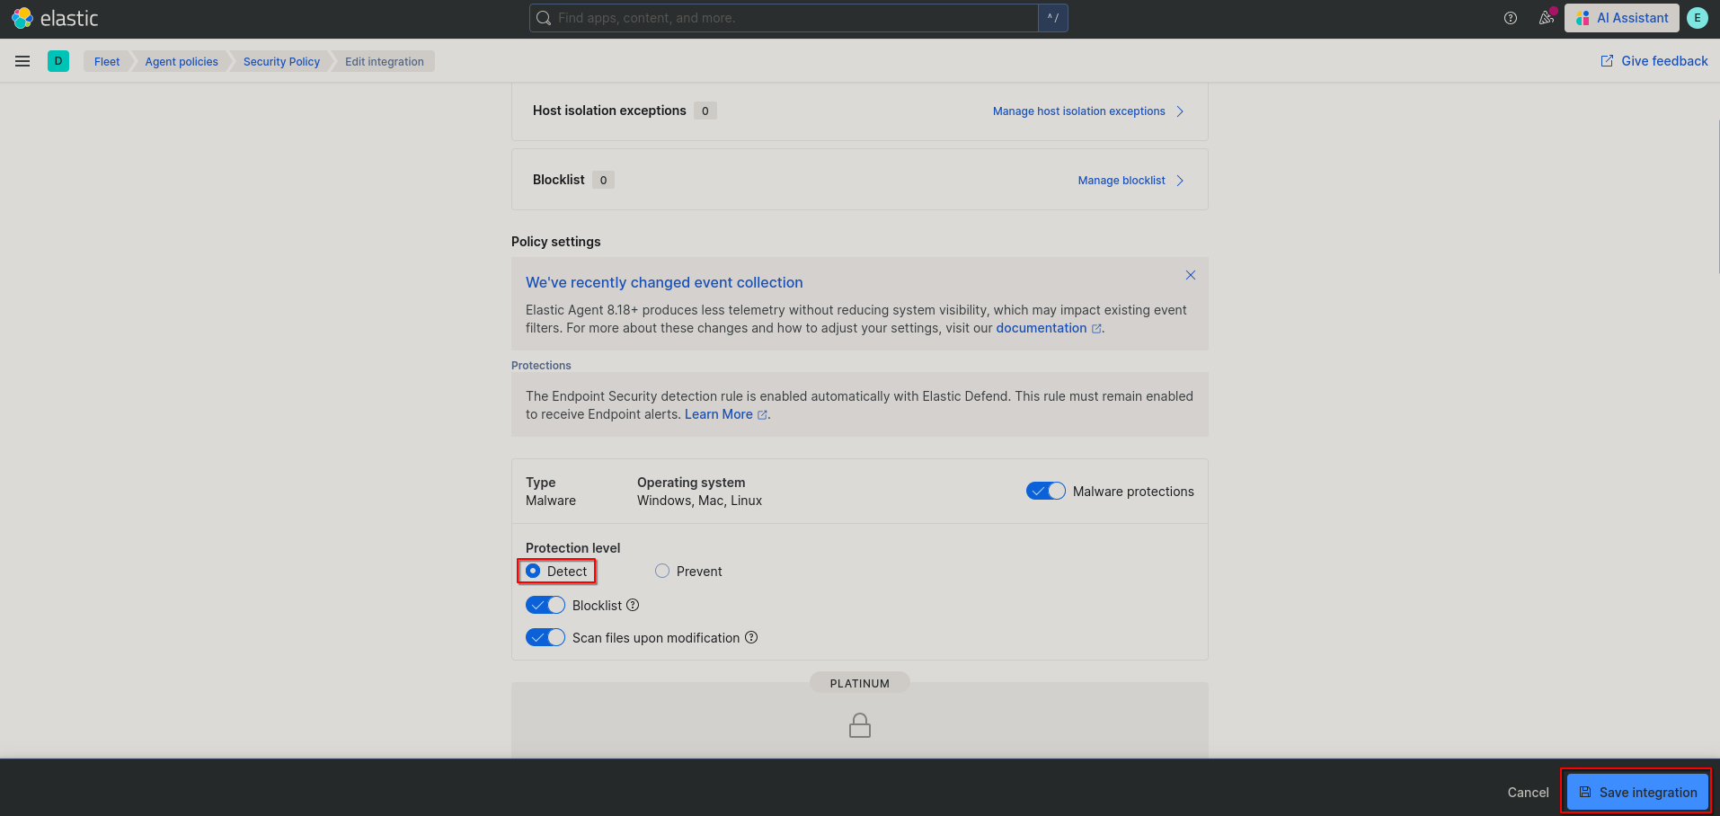Go to the Security Policy breadcrumb

click(x=281, y=61)
